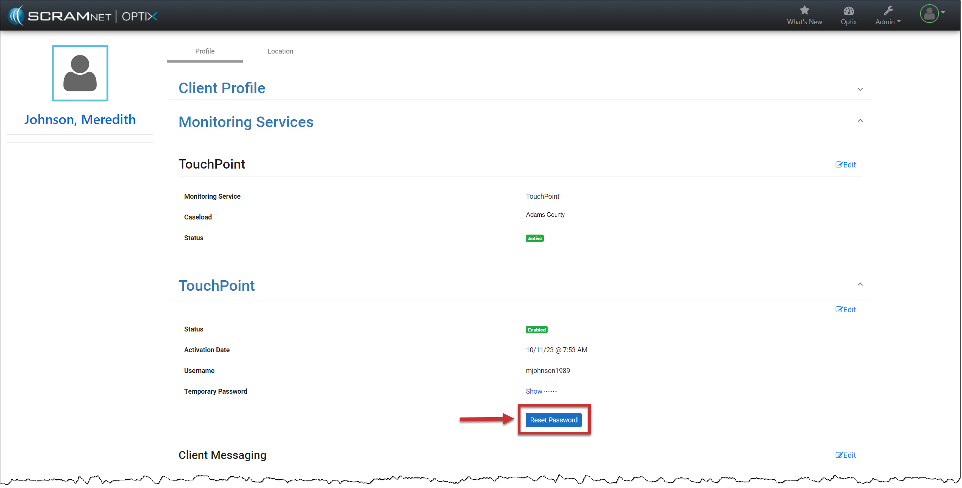Image resolution: width=962 pixels, height=488 pixels.
Task: Click the What's New star icon
Action: click(804, 10)
